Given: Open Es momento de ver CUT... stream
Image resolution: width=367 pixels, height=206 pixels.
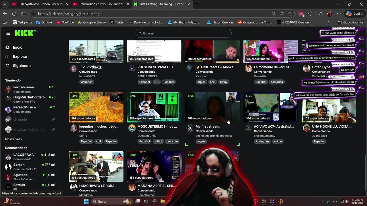Looking at the screenshot, I should [271, 51].
